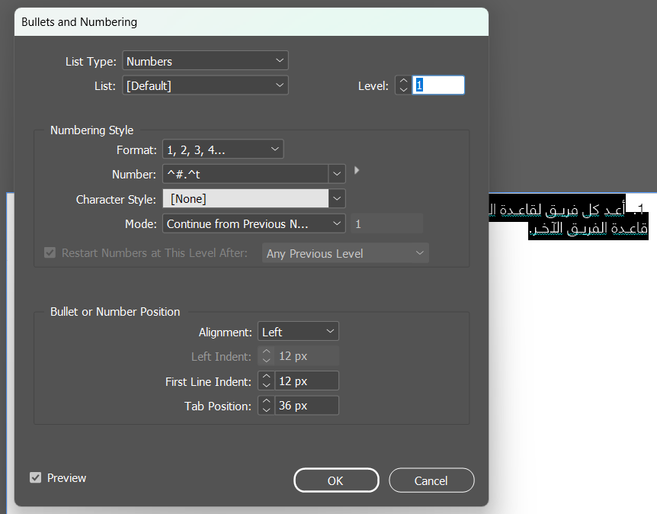Toggle the Preview checkbox off
Screen dimensions: 657x514
(35, 477)
